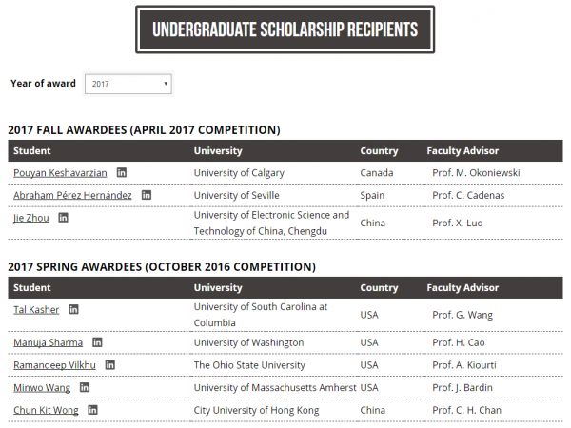Open Abraham Pérez Hernández's profile link
Viewport: 571px width, 428px height.
[x=72, y=195]
